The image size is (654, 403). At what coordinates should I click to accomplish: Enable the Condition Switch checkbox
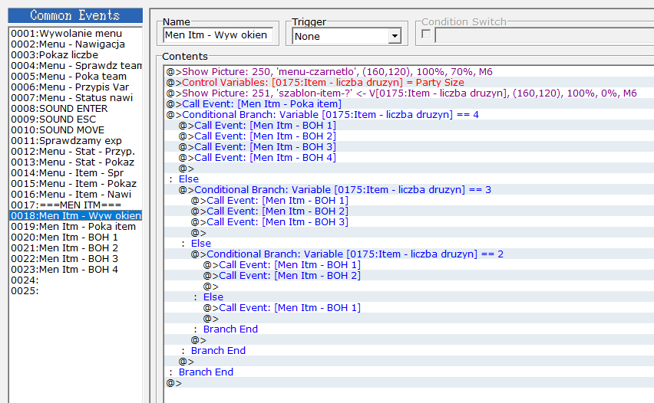point(426,34)
